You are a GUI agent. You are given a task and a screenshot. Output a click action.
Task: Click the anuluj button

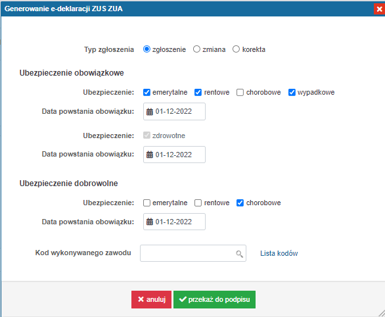[151, 299]
